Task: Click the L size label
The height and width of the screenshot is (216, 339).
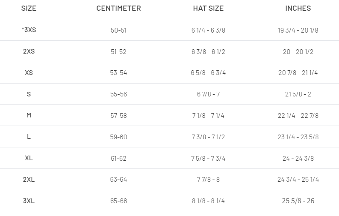Action: (x=29, y=137)
